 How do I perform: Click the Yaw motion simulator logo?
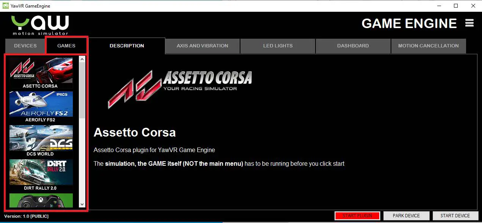[40, 25]
